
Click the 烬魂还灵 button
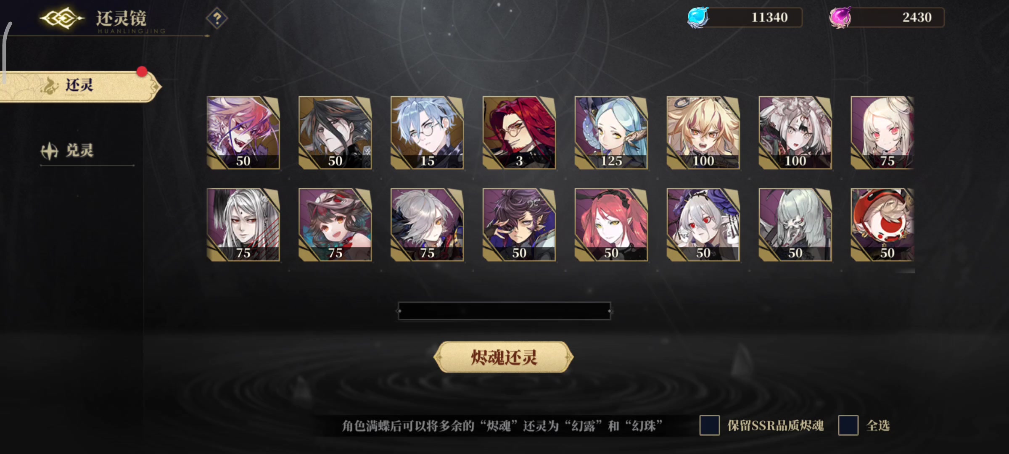[x=504, y=357]
